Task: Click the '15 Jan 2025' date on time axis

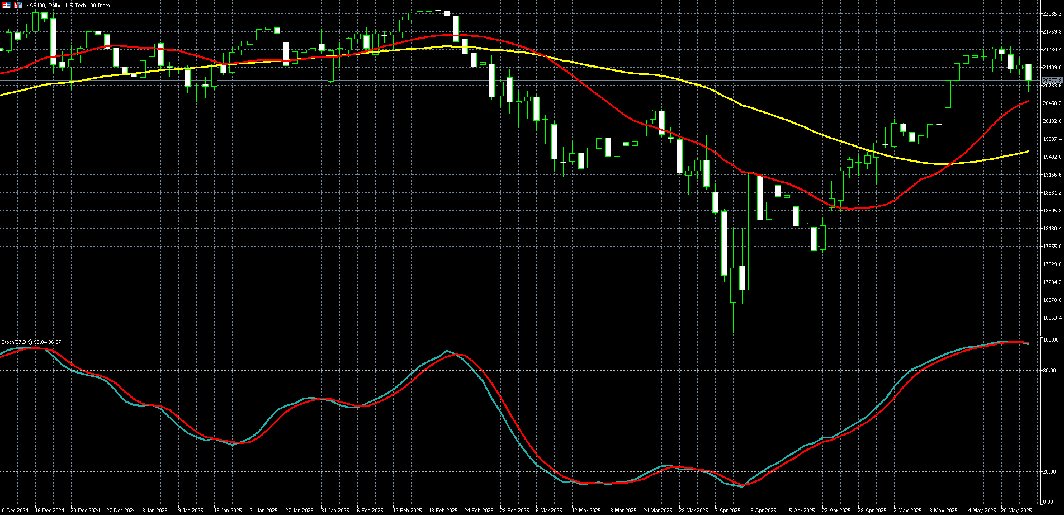Action: pos(228,511)
